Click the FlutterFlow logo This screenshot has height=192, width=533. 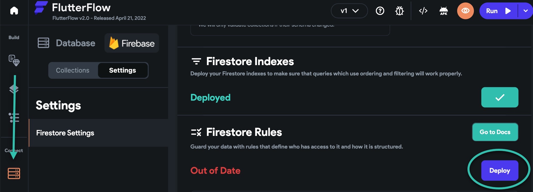pos(41,7)
